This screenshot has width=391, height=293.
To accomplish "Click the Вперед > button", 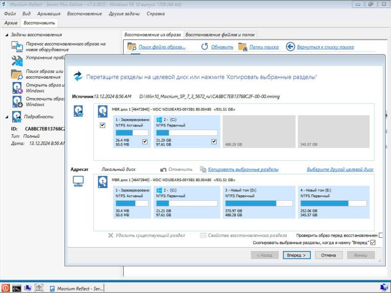I will point(297,255).
